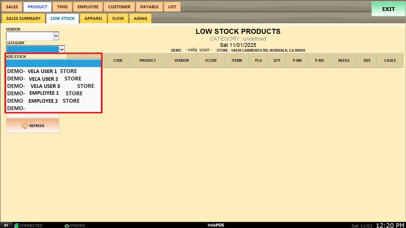Go to the Payable tab
Viewport: 406px width, 228px height.
(149, 7)
